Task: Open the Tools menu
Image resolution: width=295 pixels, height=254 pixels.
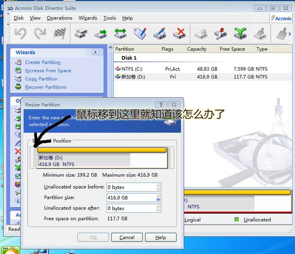Action: click(x=109, y=18)
